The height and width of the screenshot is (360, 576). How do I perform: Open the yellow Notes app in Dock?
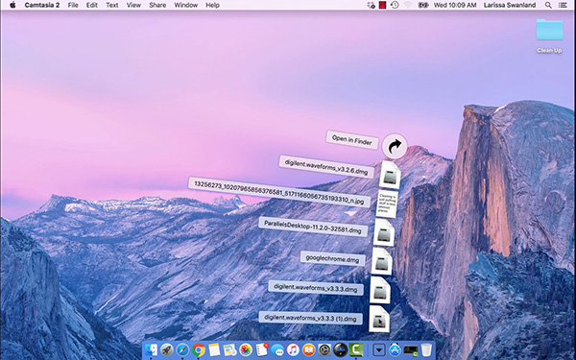(214, 349)
